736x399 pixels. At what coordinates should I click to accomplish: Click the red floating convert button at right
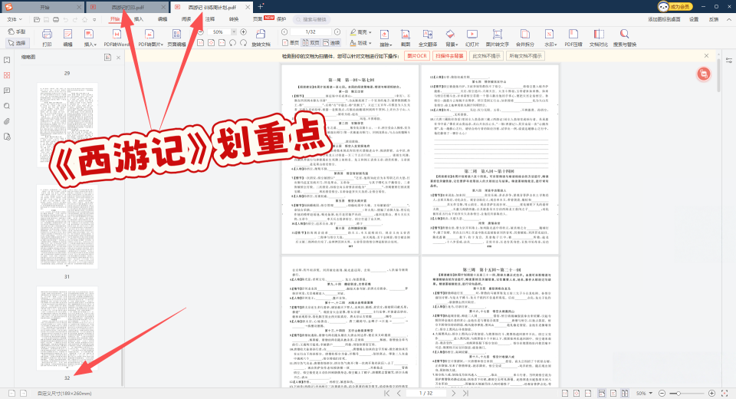click(x=703, y=74)
